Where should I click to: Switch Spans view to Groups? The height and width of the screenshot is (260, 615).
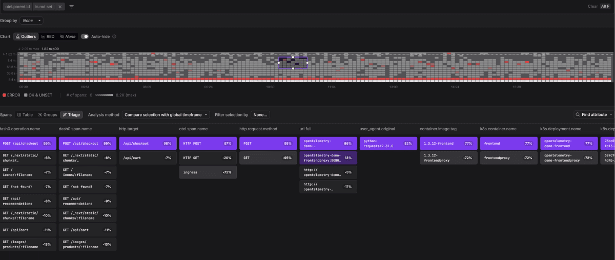coord(48,115)
